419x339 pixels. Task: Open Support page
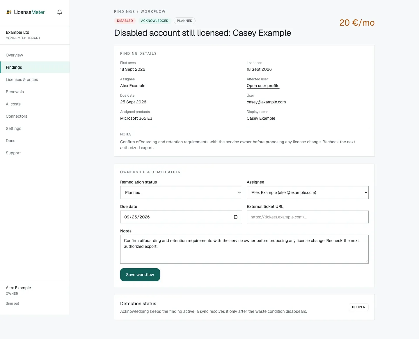(x=35, y=153)
